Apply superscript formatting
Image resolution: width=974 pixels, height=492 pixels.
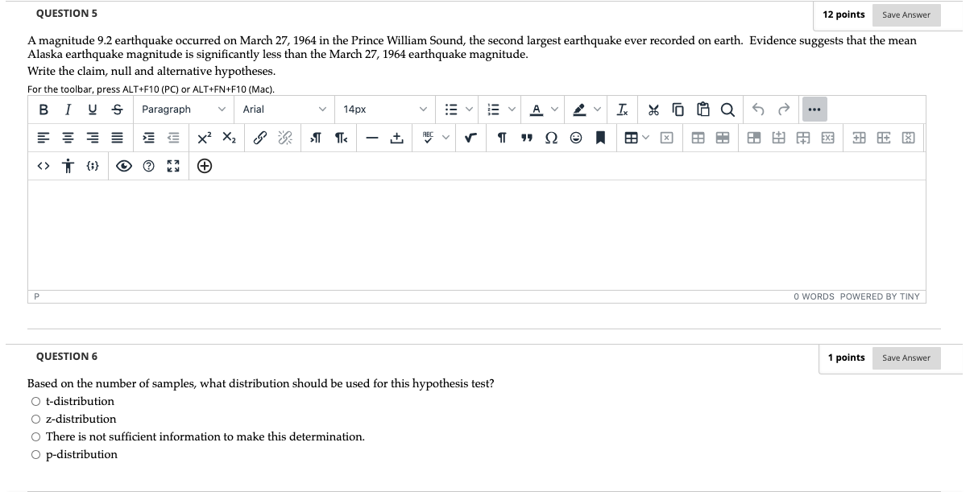205,139
